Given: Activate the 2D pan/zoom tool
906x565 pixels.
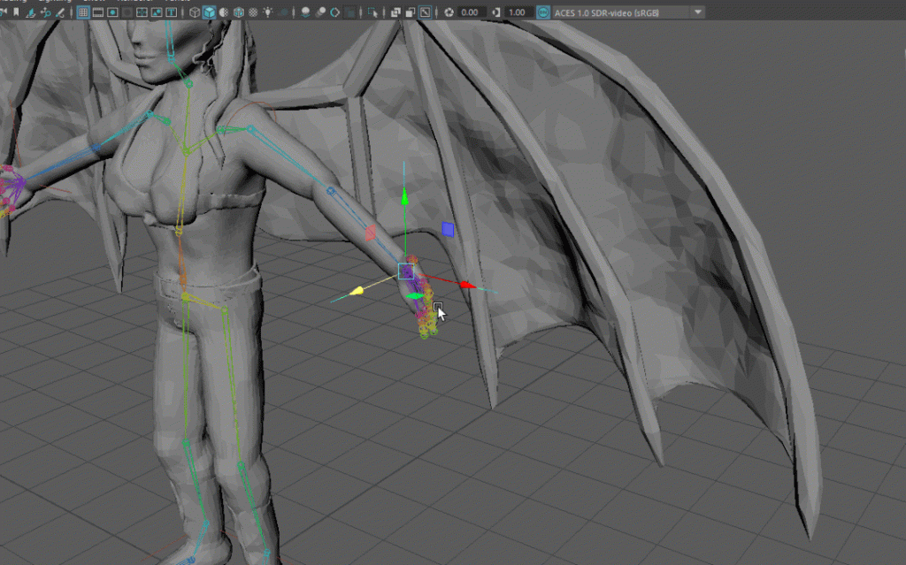Looking at the screenshot, I should [x=46, y=12].
